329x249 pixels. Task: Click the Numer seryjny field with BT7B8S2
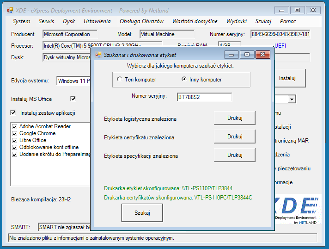coord(204,97)
